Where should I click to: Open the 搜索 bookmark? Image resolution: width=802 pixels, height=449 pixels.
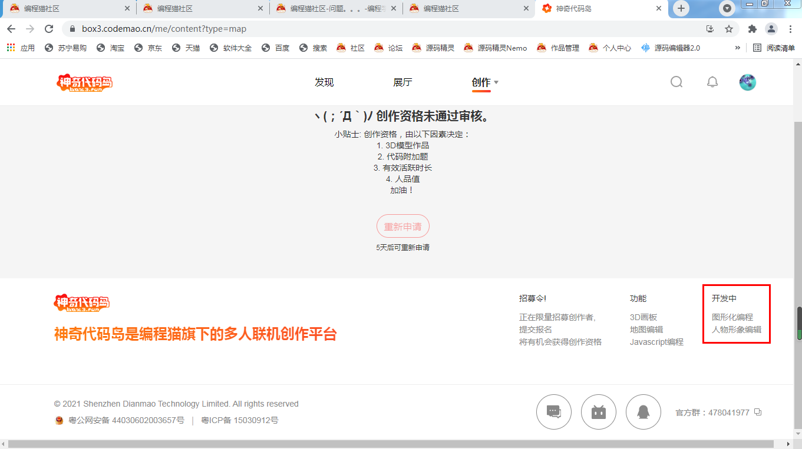(x=313, y=48)
